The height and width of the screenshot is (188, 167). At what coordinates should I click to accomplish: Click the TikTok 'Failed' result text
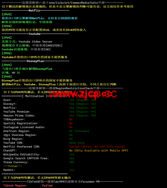(x=47, y=186)
